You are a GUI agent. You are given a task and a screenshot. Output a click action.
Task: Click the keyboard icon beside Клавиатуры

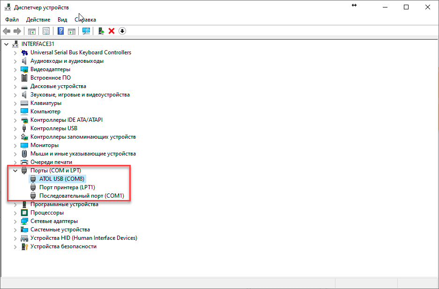[25, 103]
